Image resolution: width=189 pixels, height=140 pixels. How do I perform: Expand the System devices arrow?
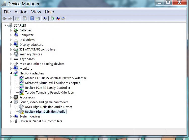tap(11, 116)
